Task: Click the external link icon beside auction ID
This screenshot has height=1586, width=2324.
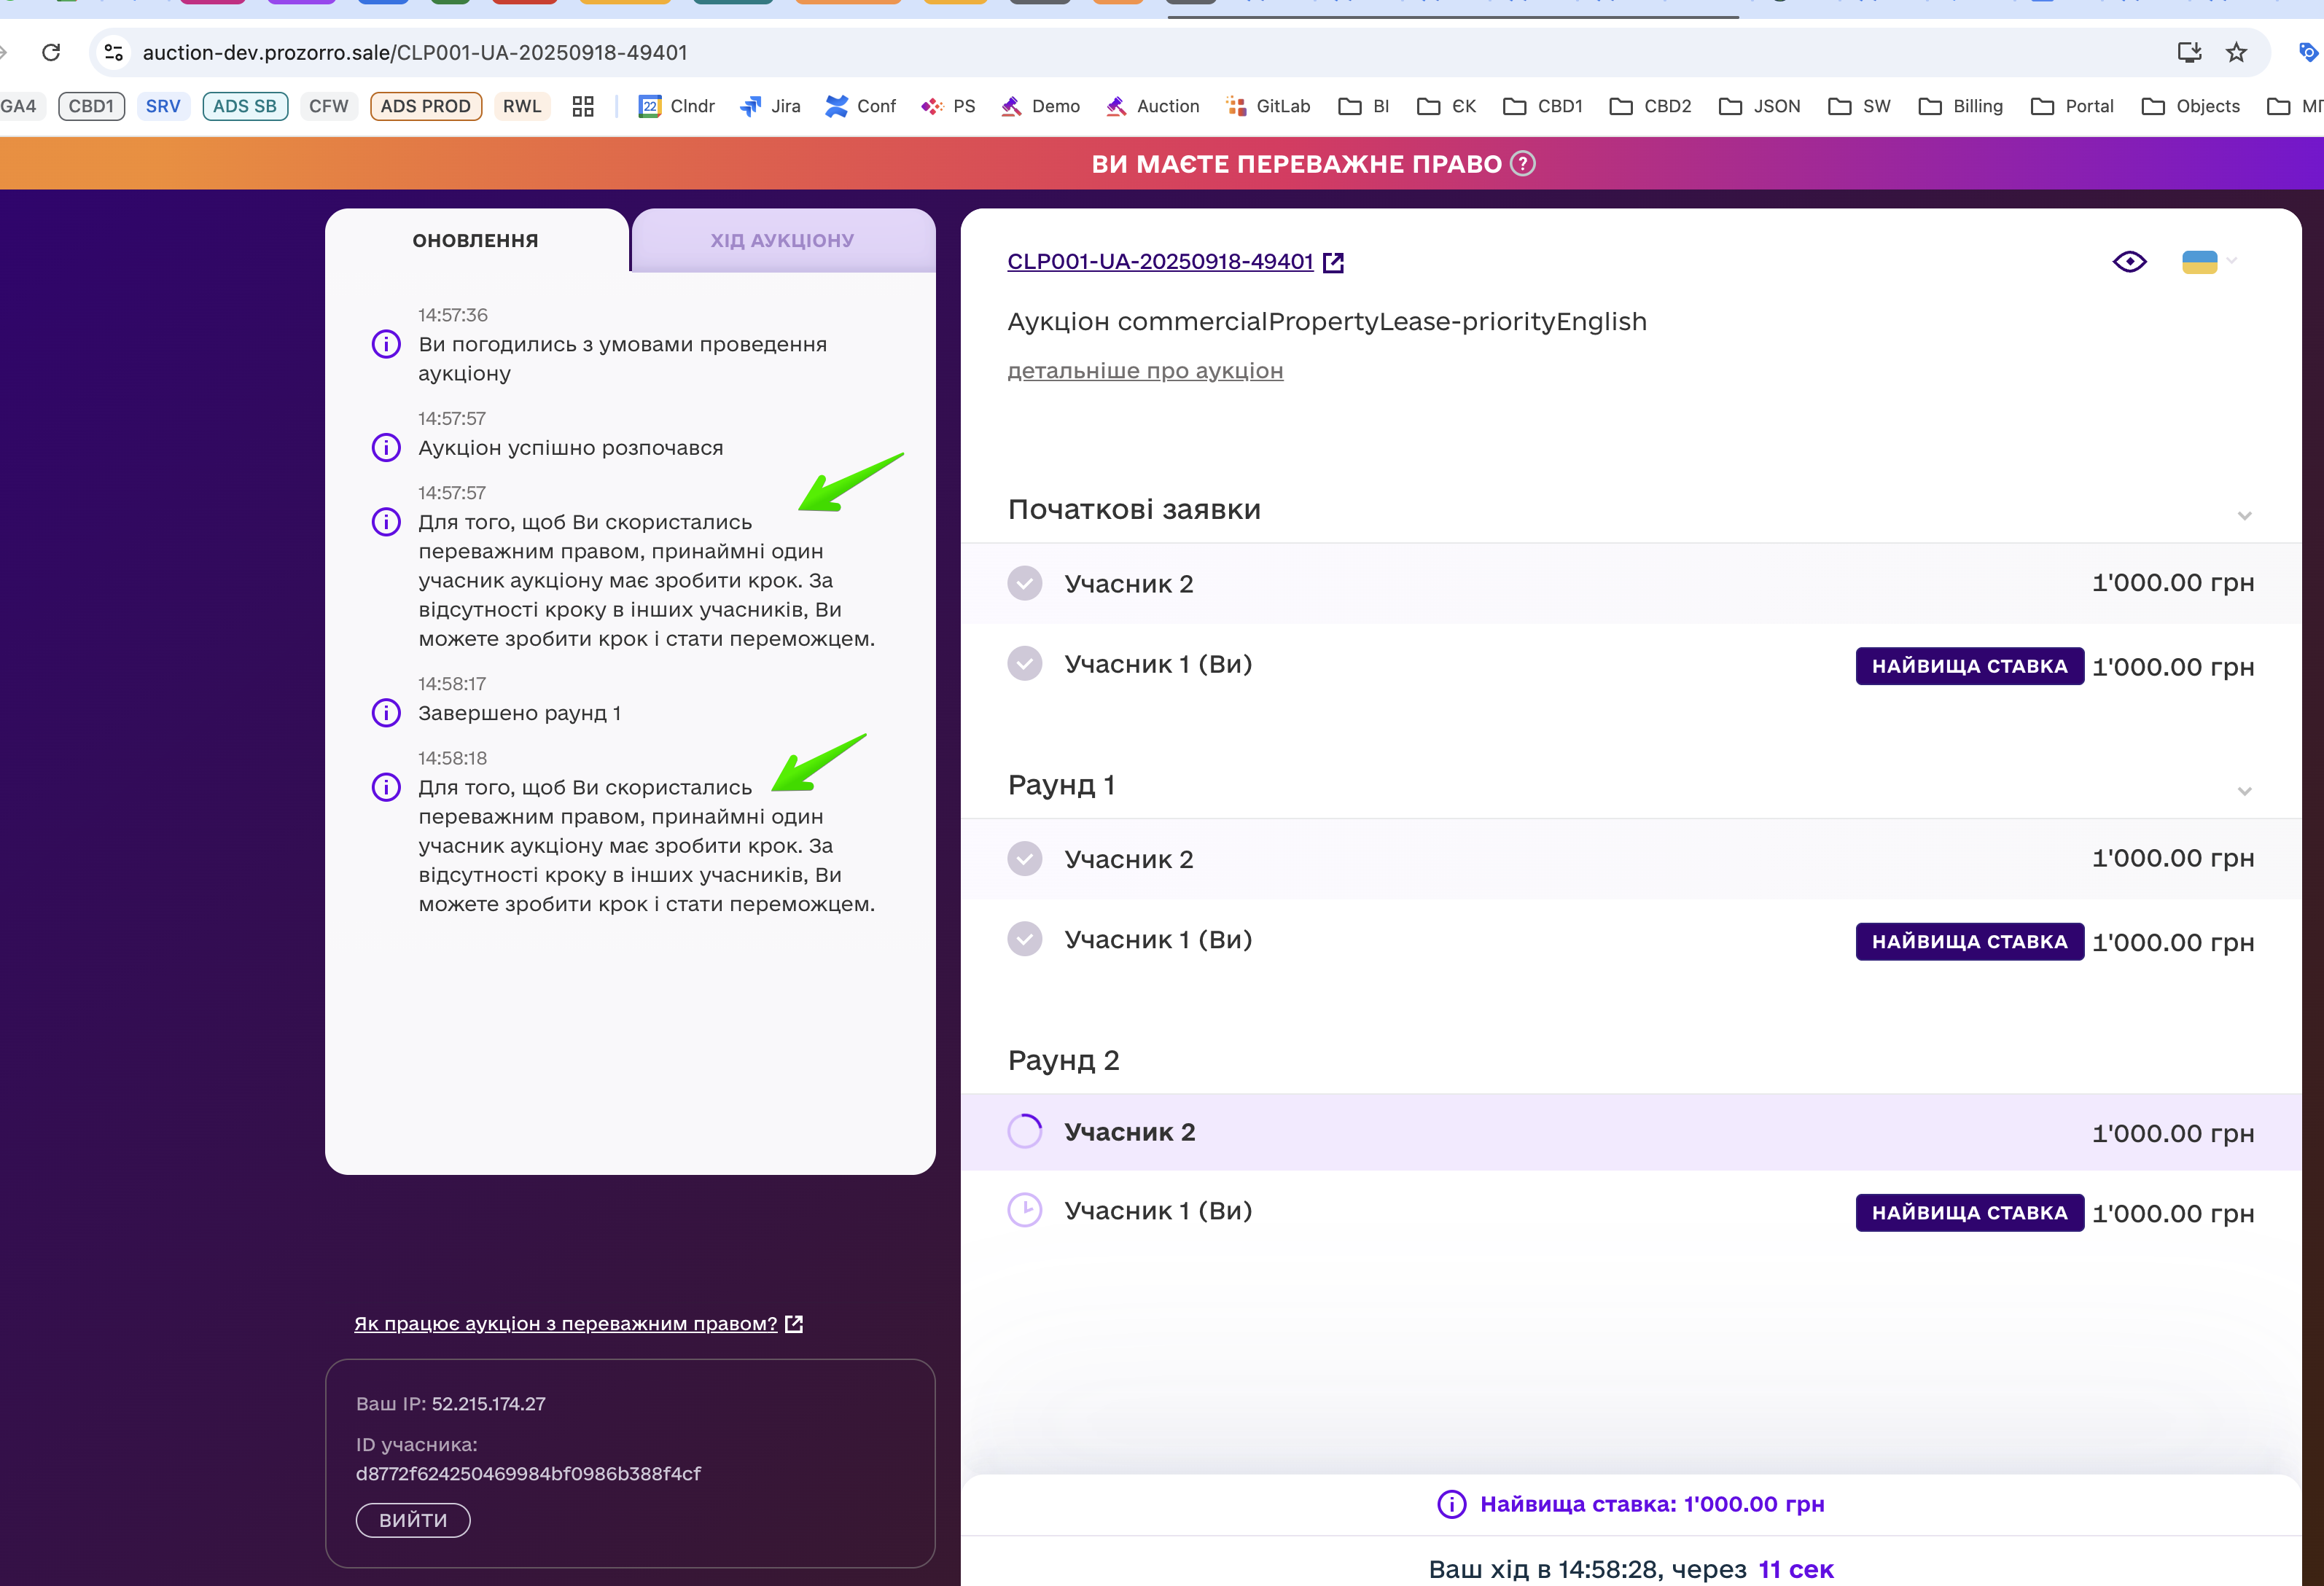Action: tap(1333, 262)
